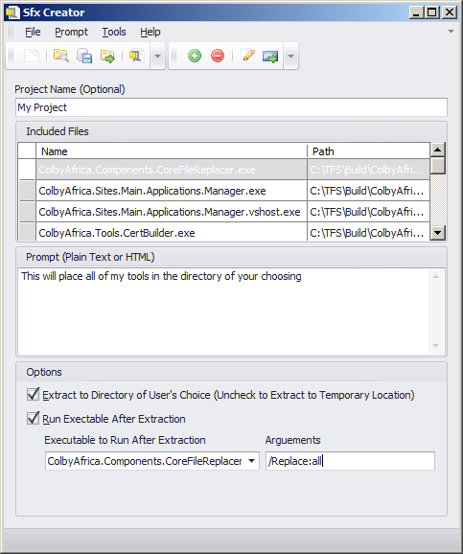The image size is (463, 554).
Task: Click folder with green arrow icon
Action: point(107,56)
